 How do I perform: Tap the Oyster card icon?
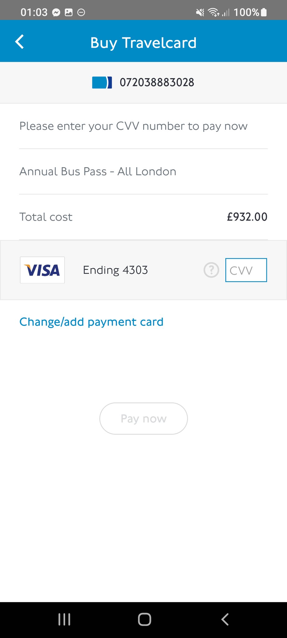tap(102, 83)
